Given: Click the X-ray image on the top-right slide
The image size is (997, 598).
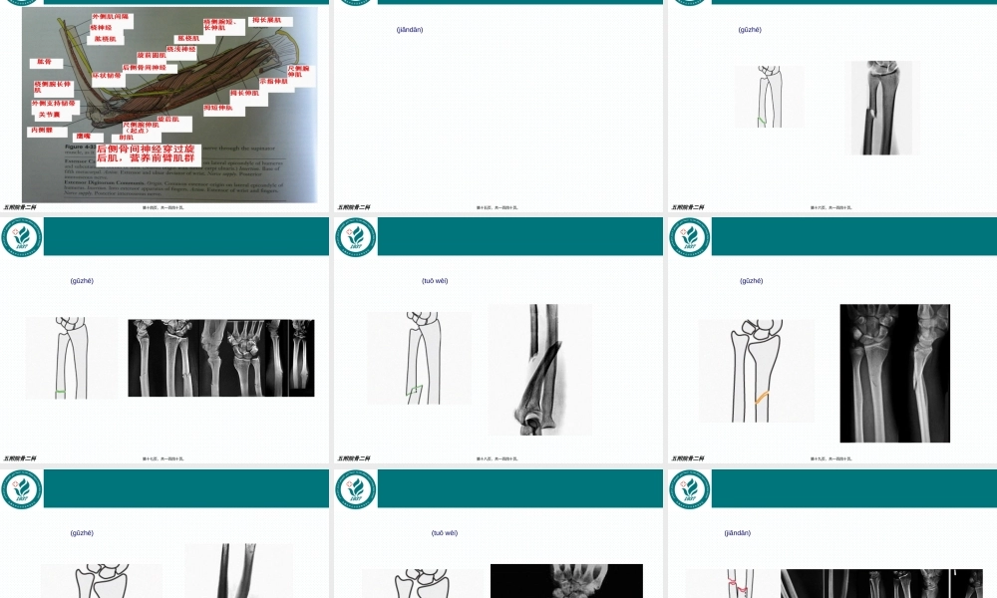Looking at the screenshot, I should pos(882,108).
